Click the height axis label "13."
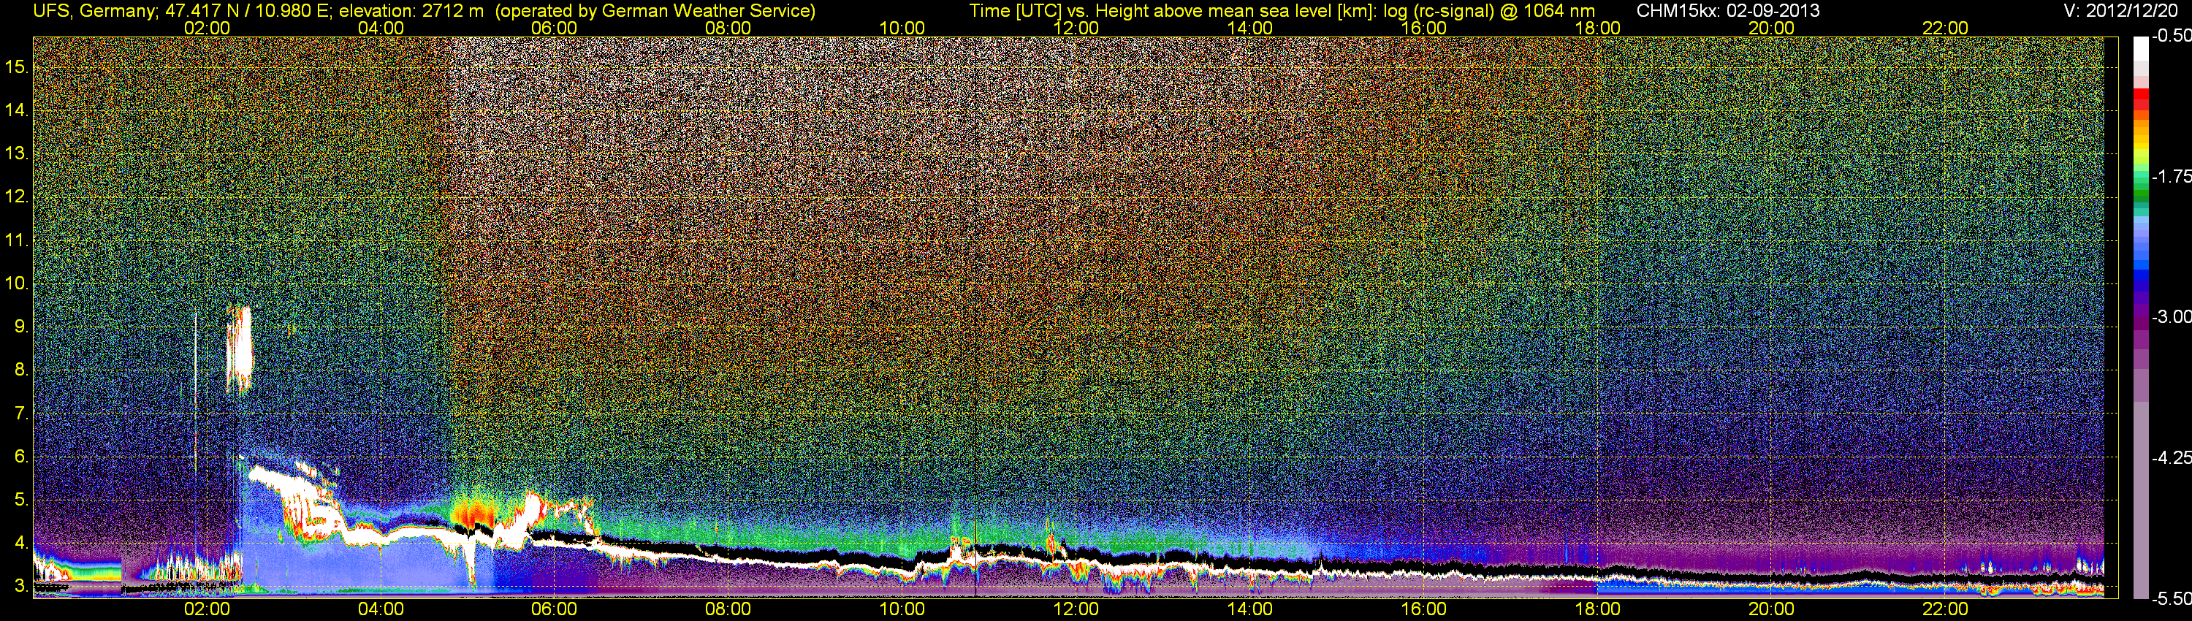The height and width of the screenshot is (621, 2192). [17, 153]
